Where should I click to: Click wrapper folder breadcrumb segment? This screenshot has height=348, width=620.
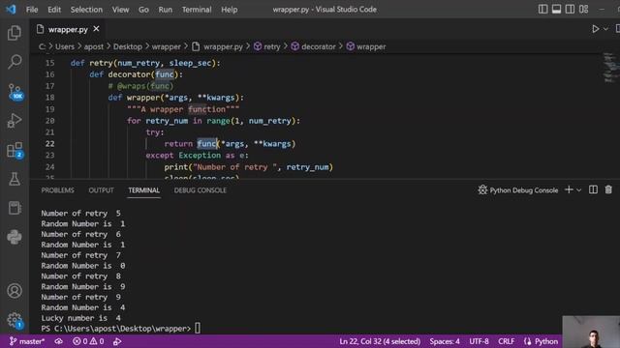pyautogui.click(x=166, y=46)
